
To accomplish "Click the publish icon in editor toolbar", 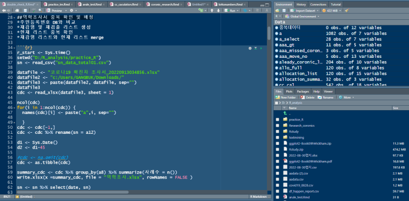I will tap(245, 10).
